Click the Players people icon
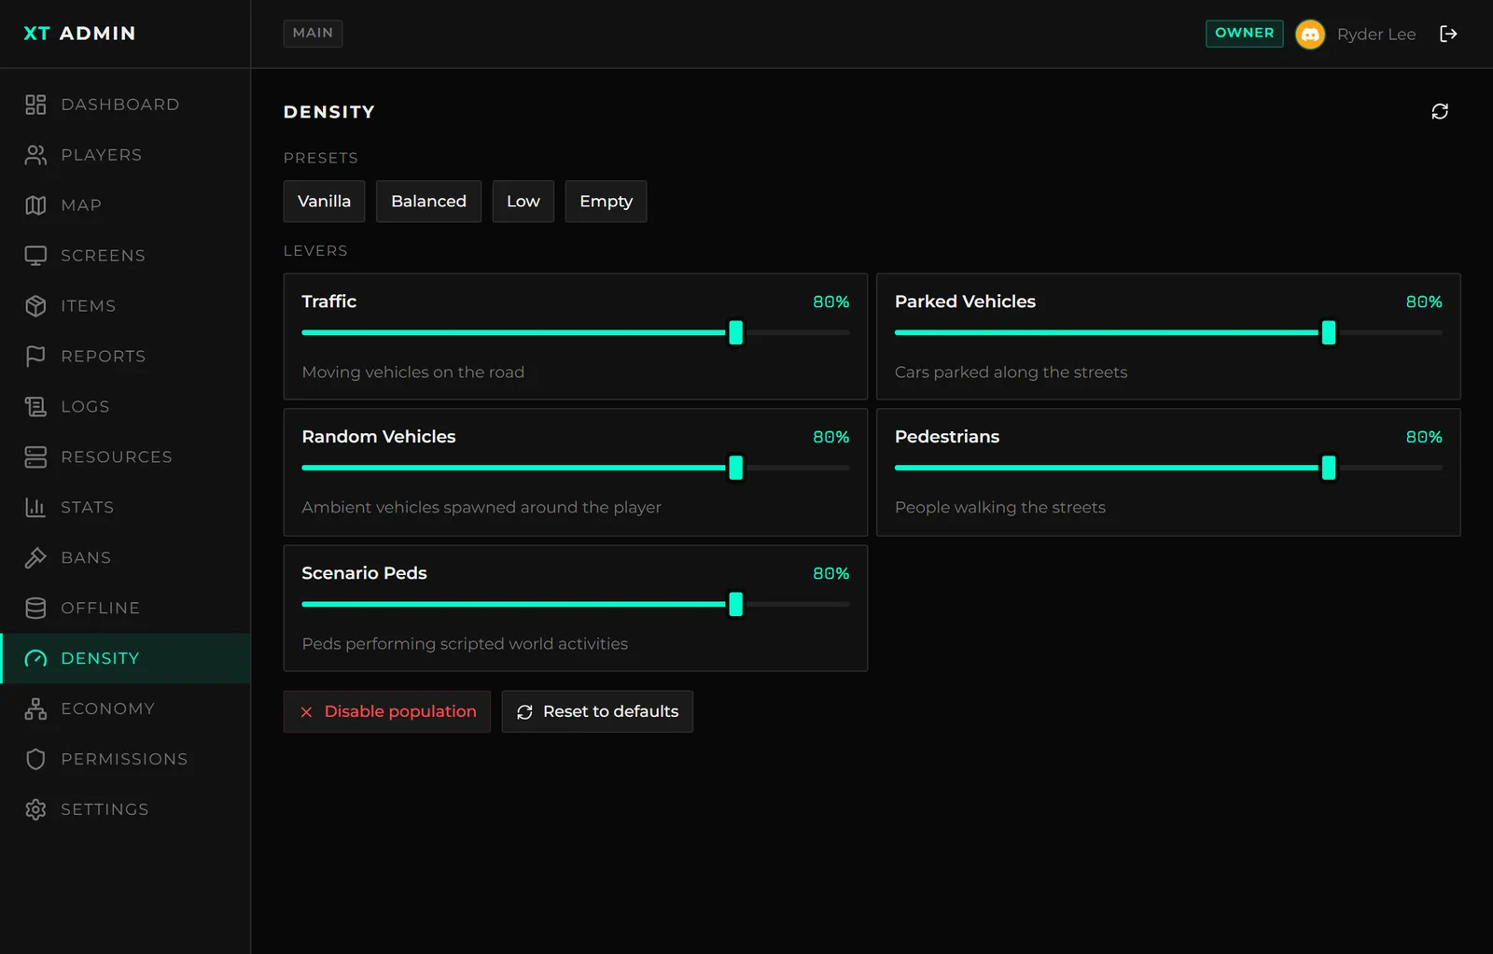1493x954 pixels. point(35,155)
